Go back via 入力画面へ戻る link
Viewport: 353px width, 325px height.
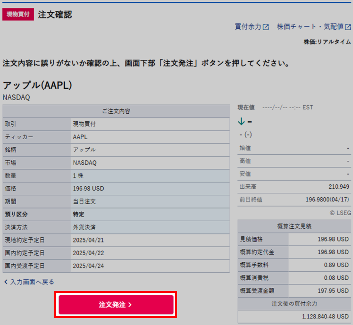(32, 282)
